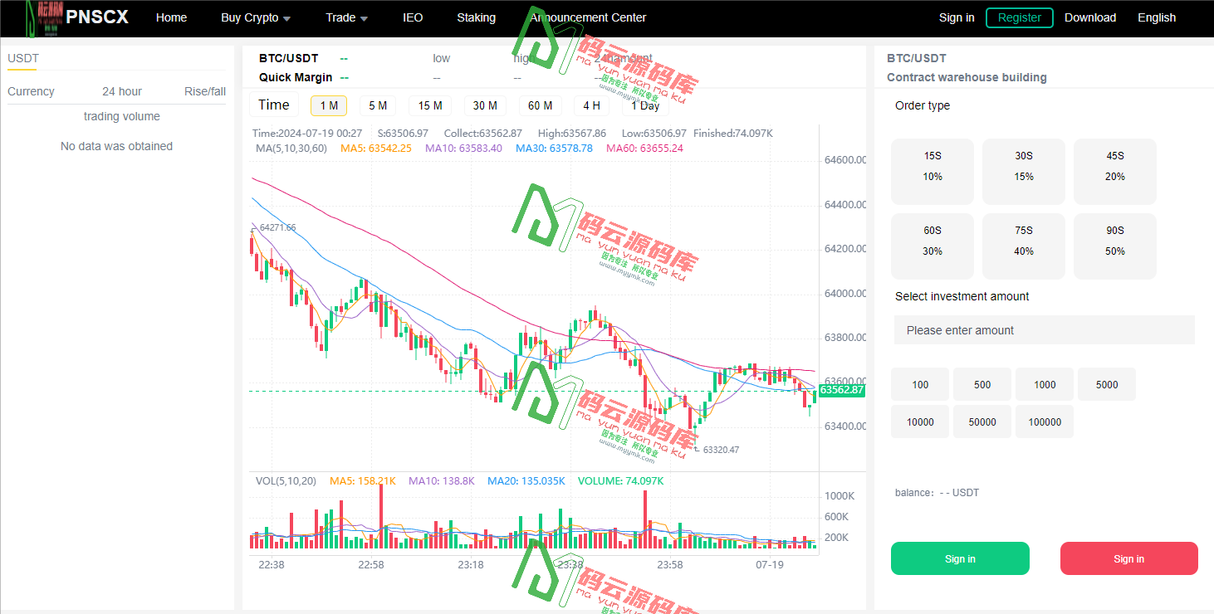This screenshot has width=1214, height=614.
Task: Click the Download link
Action: 1090,17
